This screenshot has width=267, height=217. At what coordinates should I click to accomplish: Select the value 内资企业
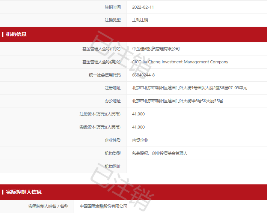tap(140, 140)
